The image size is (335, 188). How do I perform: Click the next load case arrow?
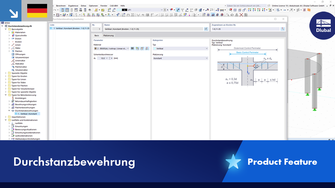coord(167,10)
